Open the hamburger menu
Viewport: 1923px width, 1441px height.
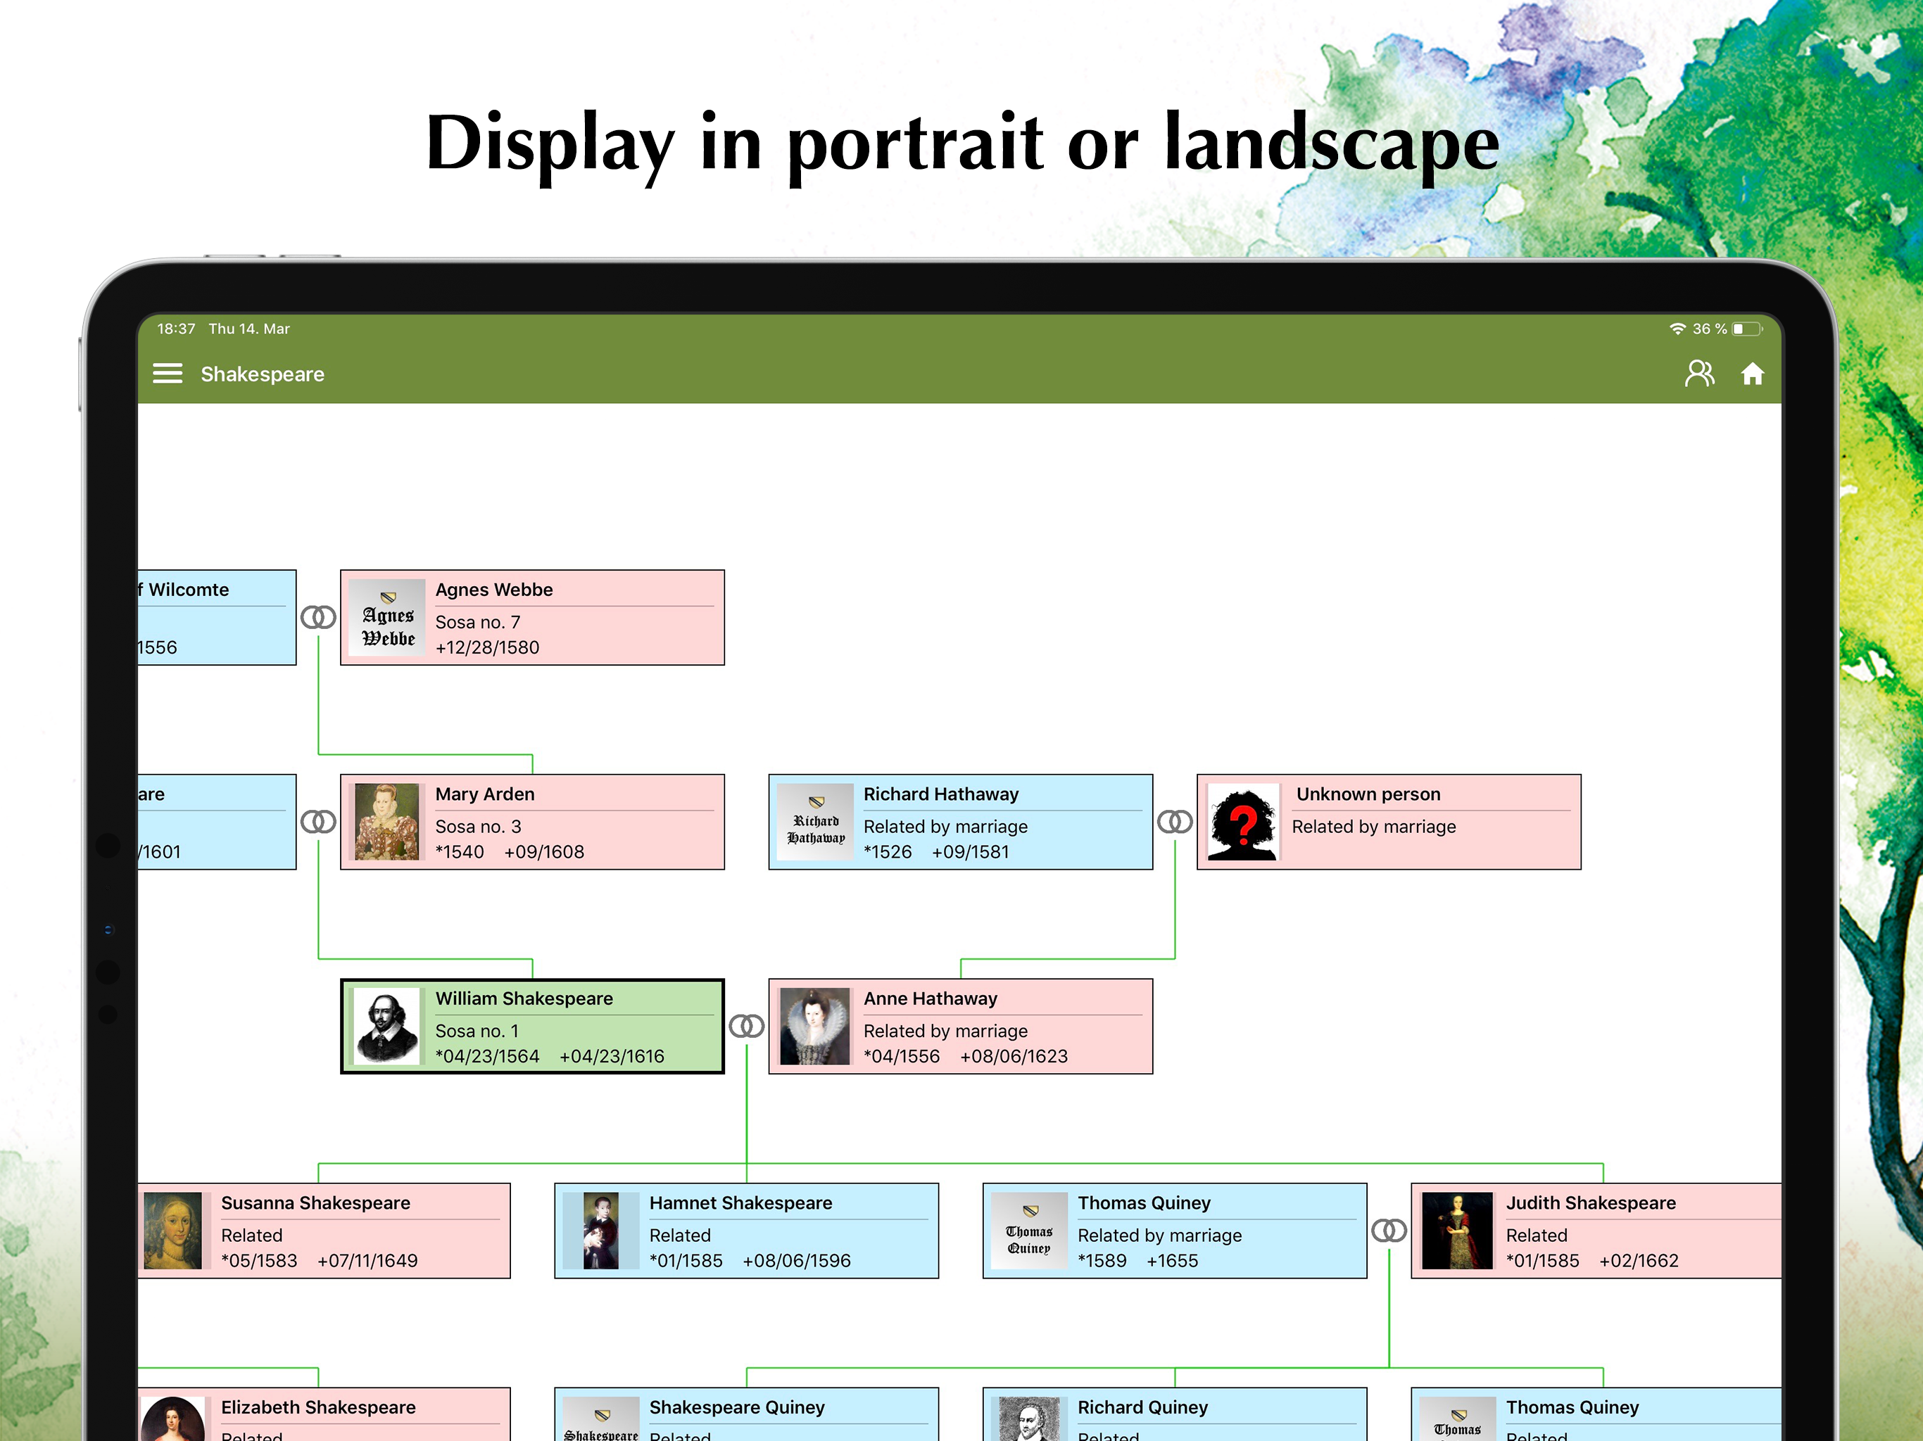click(168, 374)
